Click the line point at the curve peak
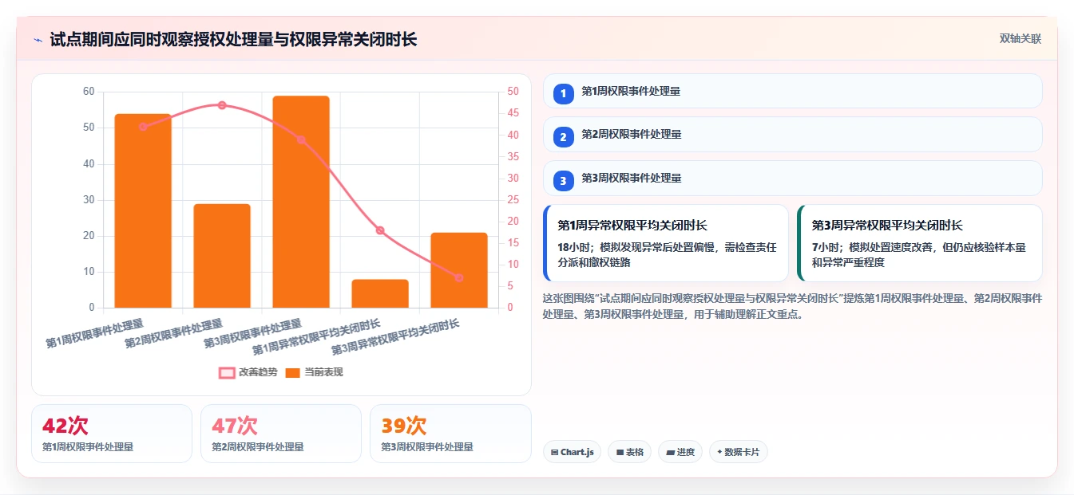 pos(222,105)
